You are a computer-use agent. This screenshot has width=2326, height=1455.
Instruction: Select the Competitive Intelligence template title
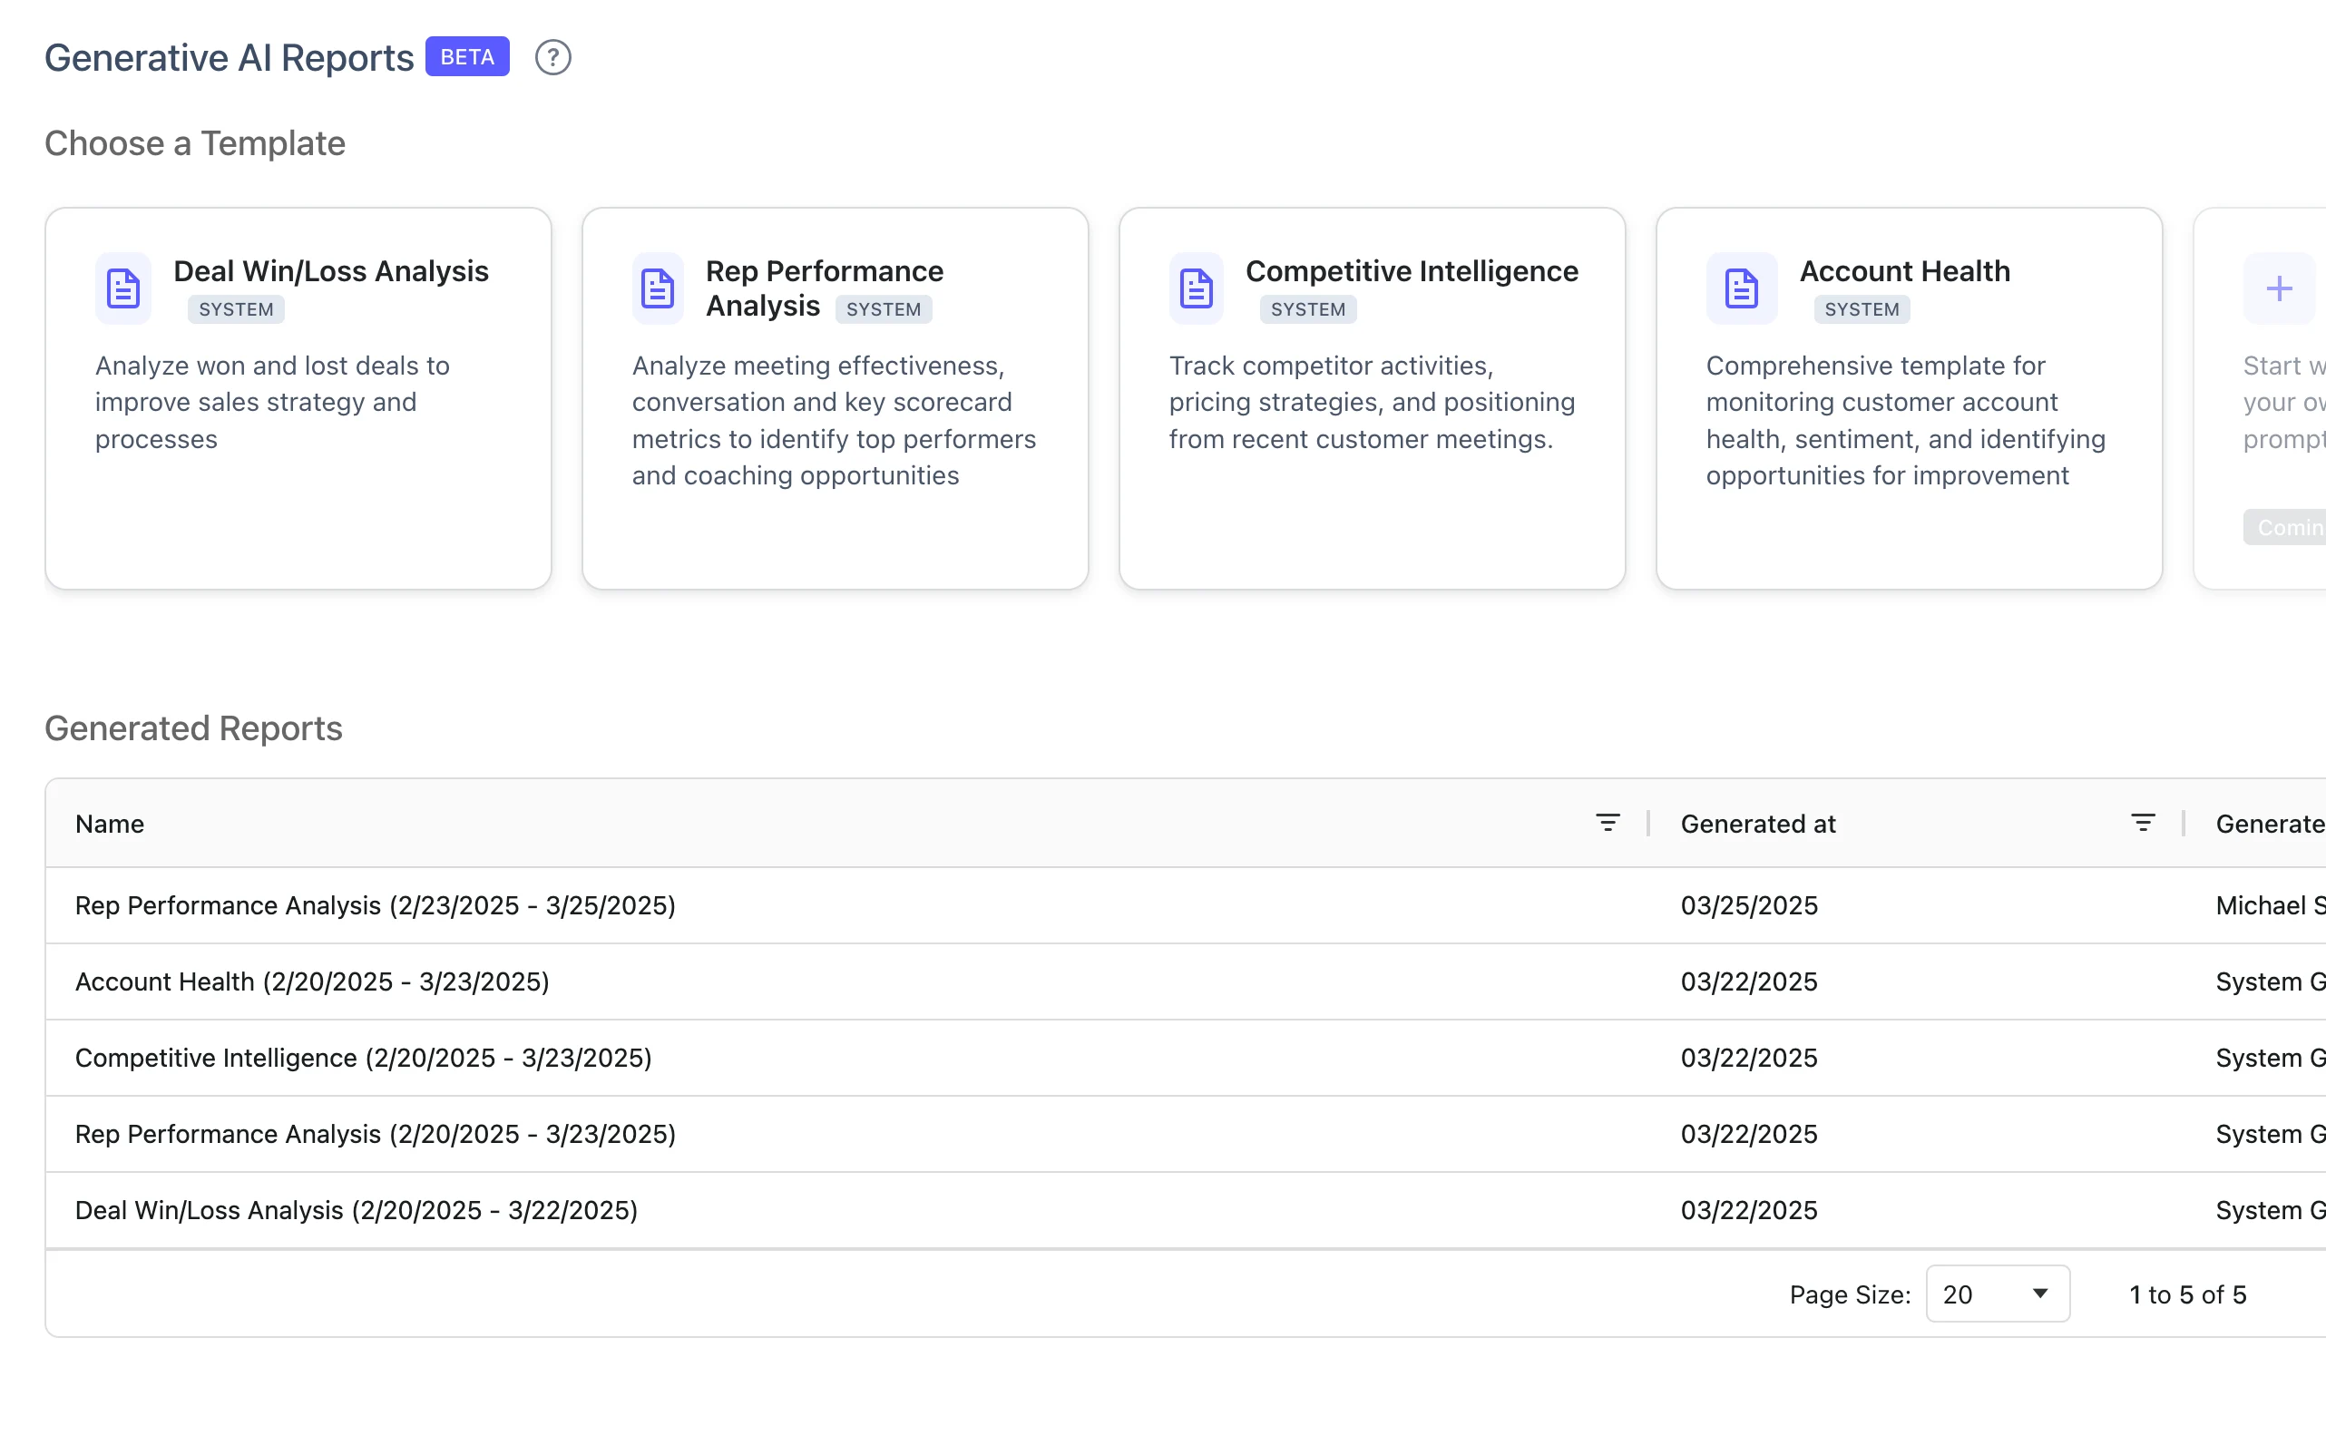click(x=1412, y=271)
